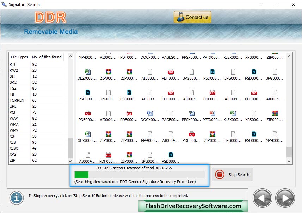Image resolution: width=302 pixels, height=213 pixels.
Task: Select the AI0004 file between MP4 and PDF
Action: pos(171,134)
